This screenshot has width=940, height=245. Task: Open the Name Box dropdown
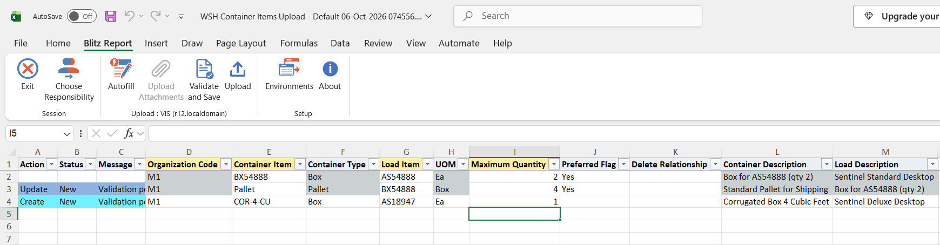pos(66,133)
